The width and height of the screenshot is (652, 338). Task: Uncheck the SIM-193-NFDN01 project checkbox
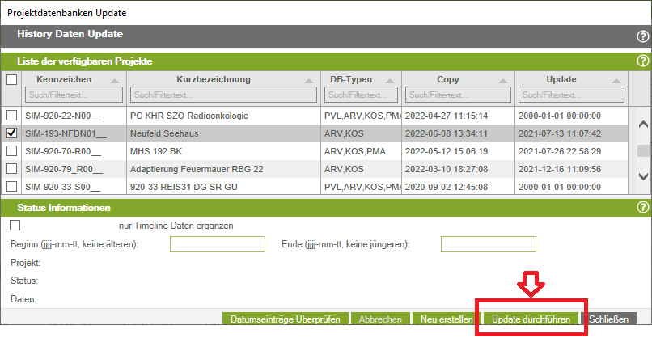point(12,133)
